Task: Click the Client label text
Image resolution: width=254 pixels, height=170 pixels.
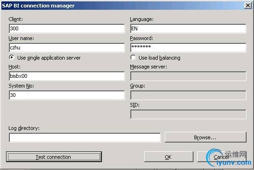Action: pyautogui.click(x=16, y=19)
